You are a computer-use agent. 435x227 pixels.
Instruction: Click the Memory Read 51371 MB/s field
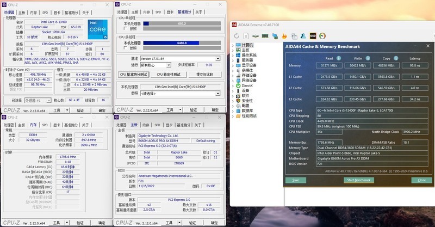pos(329,65)
